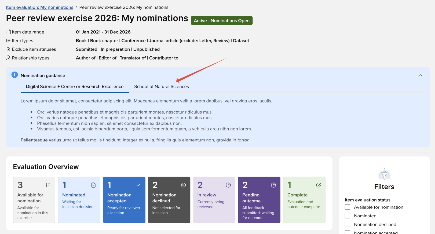Screen dimensions: 435x234
Task: Tick the Available for nomination checkbox
Action: (348, 207)
